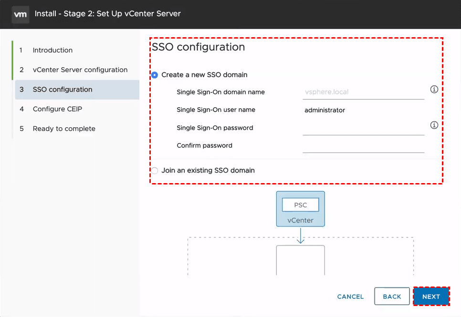Select Join an existing SSO domain option
This screenshot has width=461, height=317.
tap(155, 170)
